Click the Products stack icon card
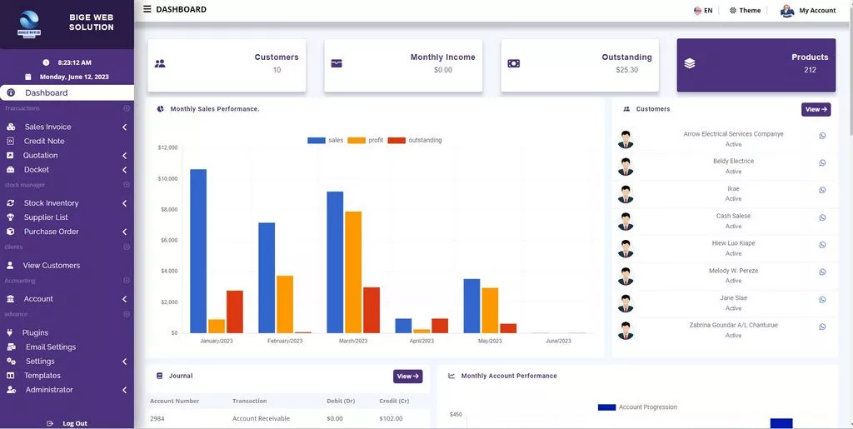Screen dimensions: 853x429 coord(690,63)
